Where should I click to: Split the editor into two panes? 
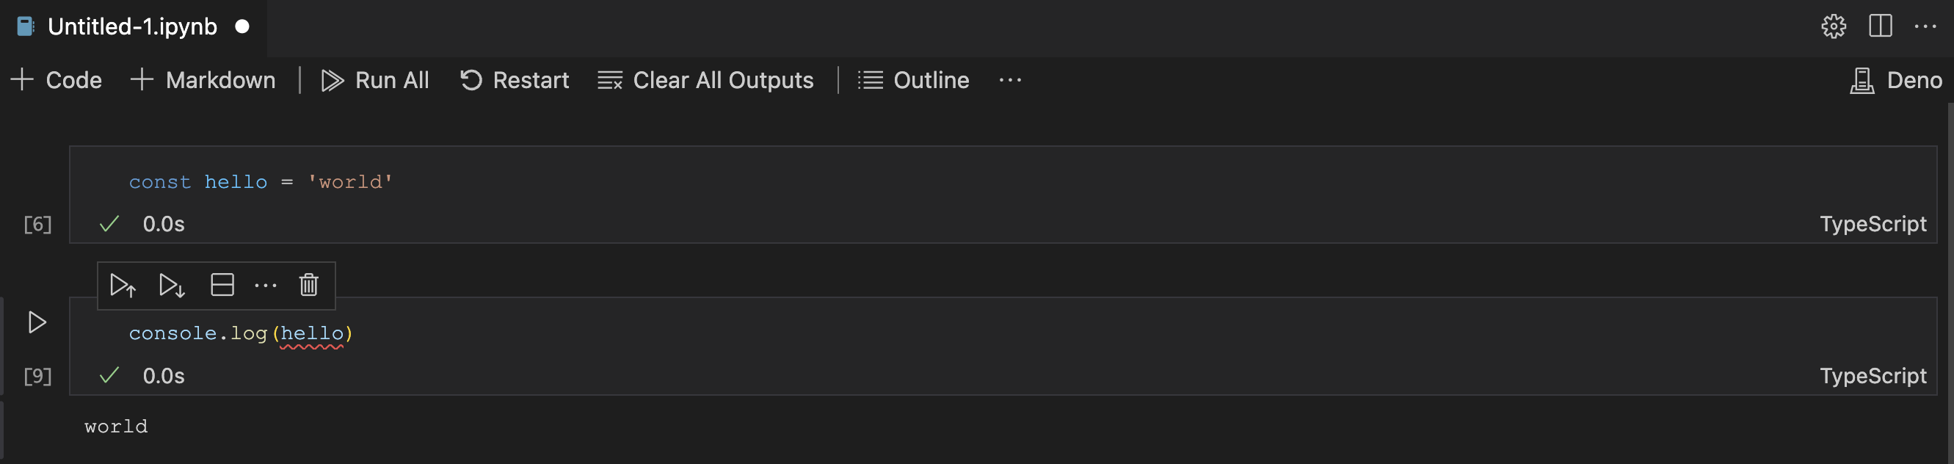click(x=1881, y=26)
